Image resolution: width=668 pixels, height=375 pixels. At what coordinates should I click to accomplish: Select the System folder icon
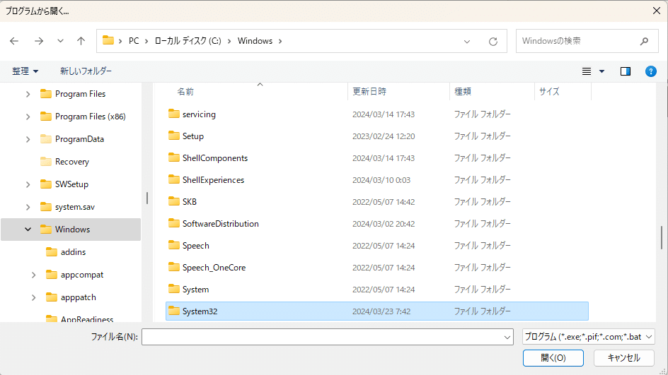[174, 289]
